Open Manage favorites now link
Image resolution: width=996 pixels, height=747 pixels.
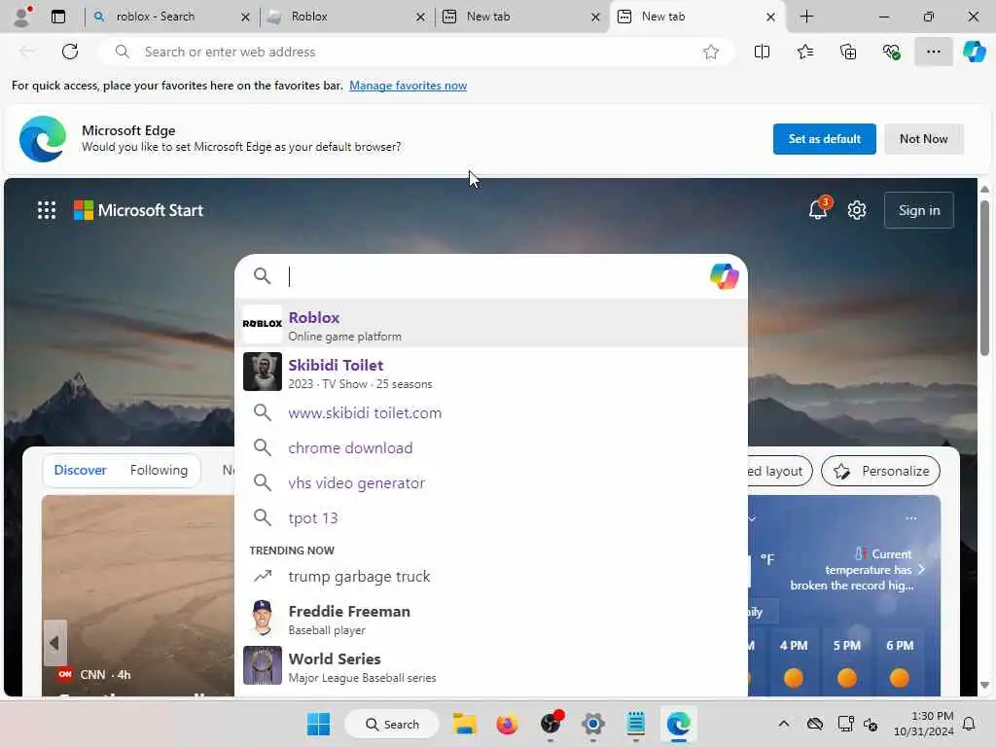(x=408, y=86)
